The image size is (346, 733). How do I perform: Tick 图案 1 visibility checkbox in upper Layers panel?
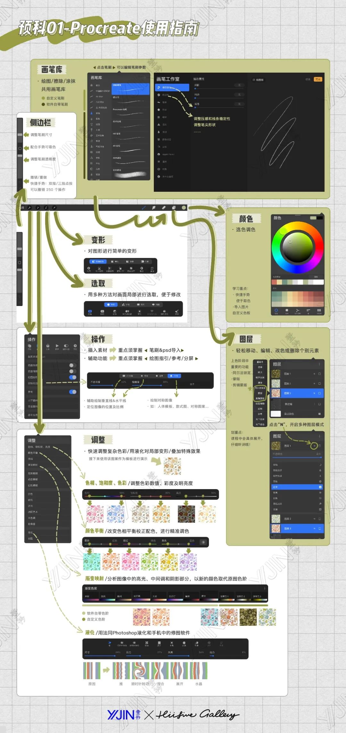coord(319,374)
